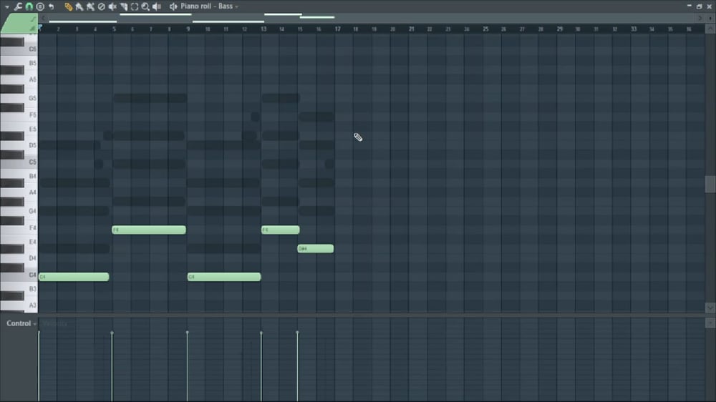This screenshot has width=716, height=402.
Task: Select the Draw pencil tool
Action: pyautogui.click(x=69, y=6)
